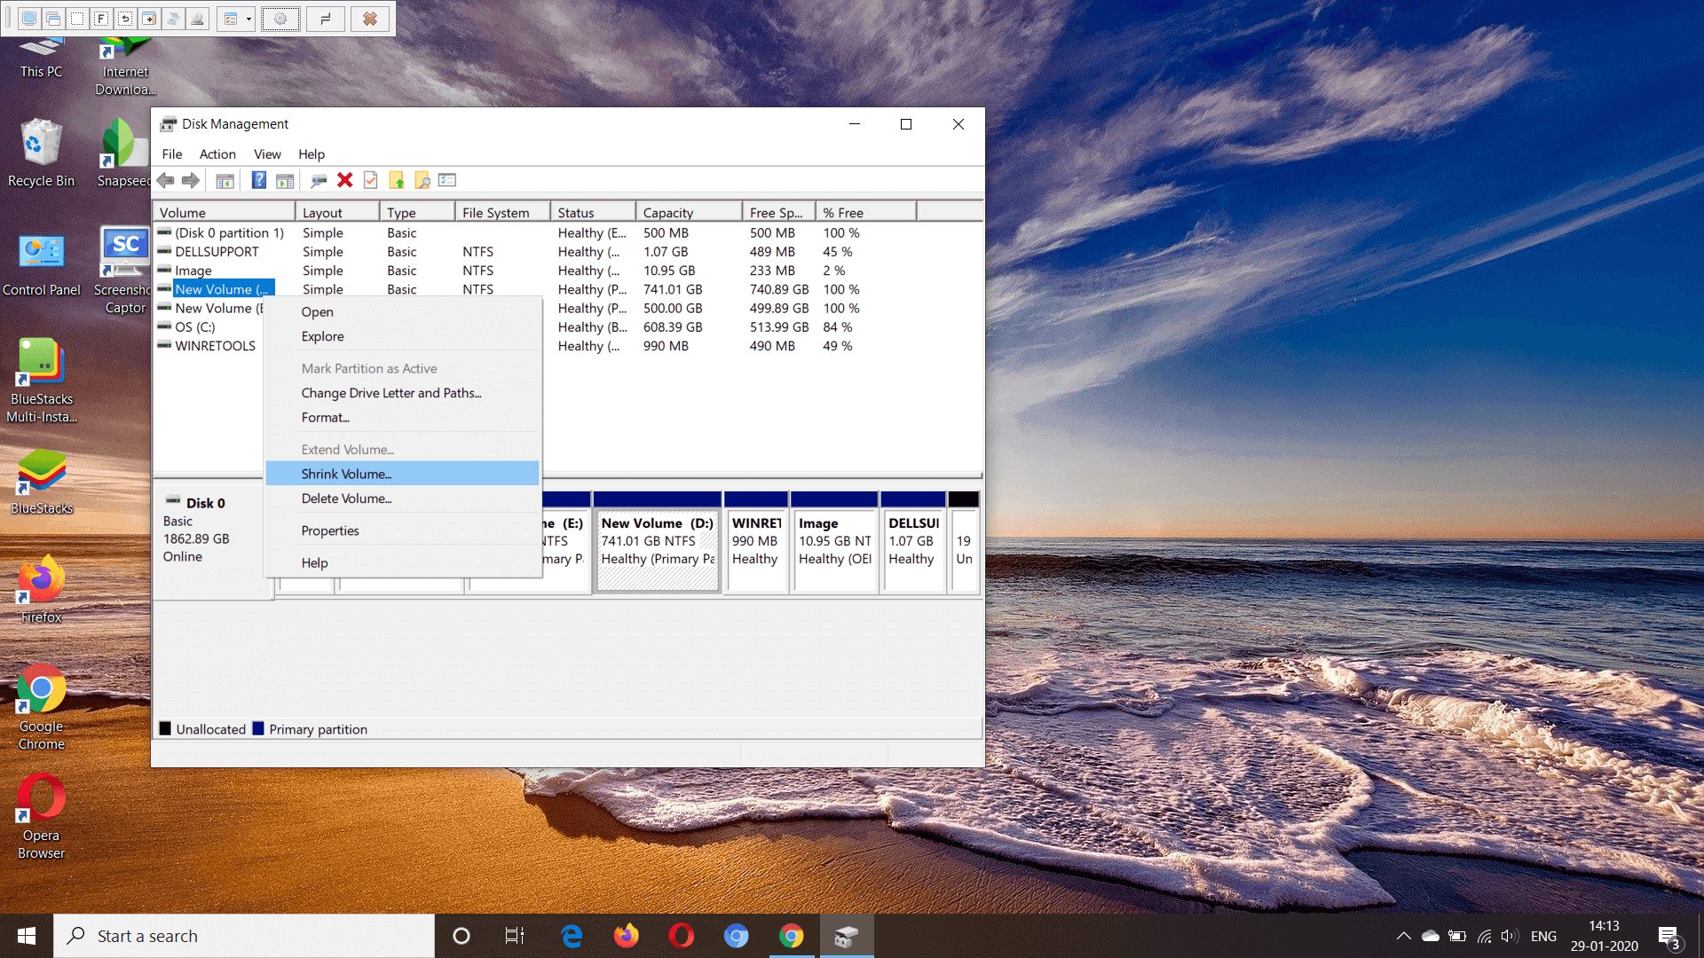The height and width of the screenshot is (958, 1704).
Task: Select the OS (C:) volume row
Action: click(195, 327)
